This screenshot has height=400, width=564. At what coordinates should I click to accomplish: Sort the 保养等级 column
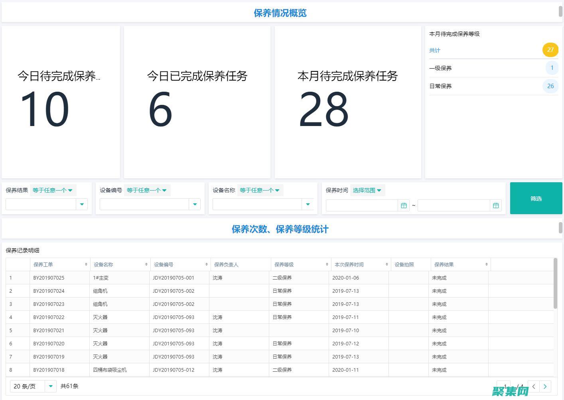327,264
